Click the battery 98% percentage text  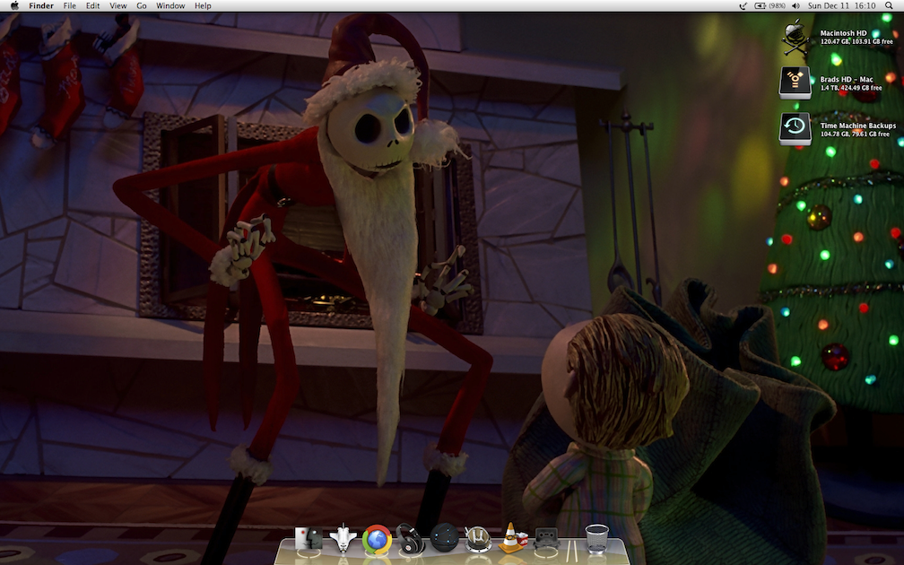pos(777,5)
